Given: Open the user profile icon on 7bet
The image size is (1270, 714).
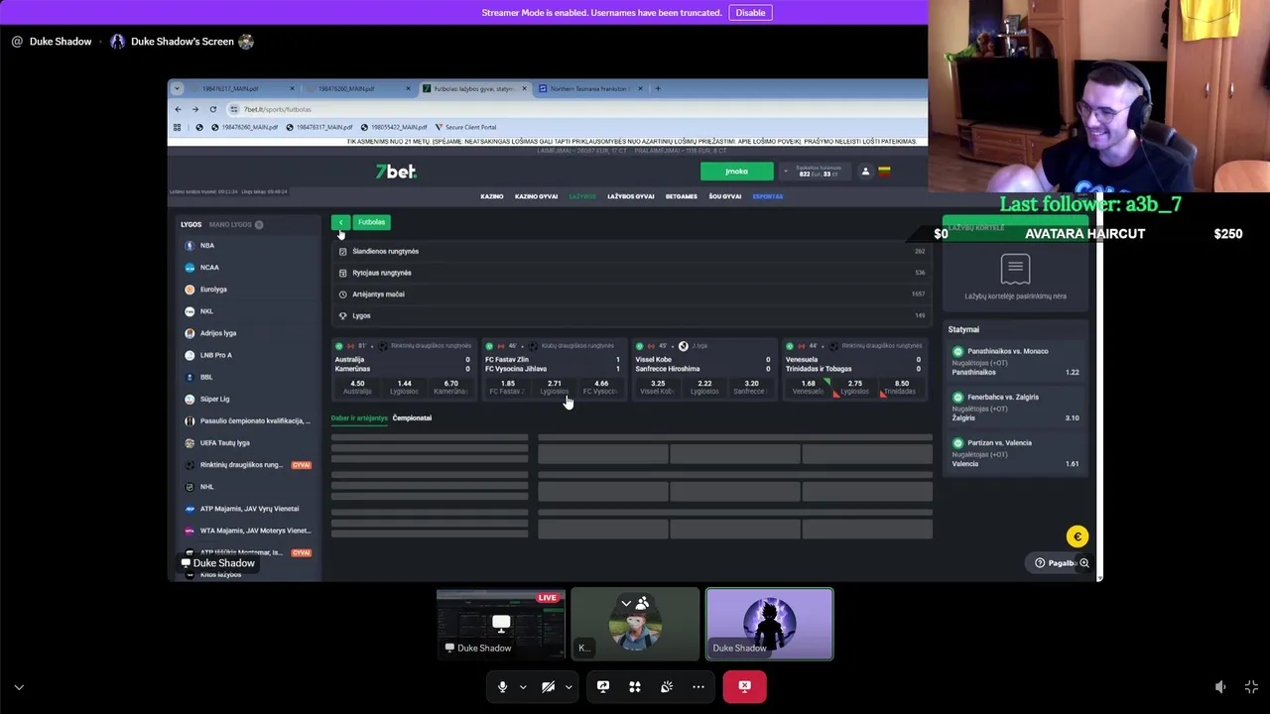Looking at the screenshot, I should pos(865,172).
